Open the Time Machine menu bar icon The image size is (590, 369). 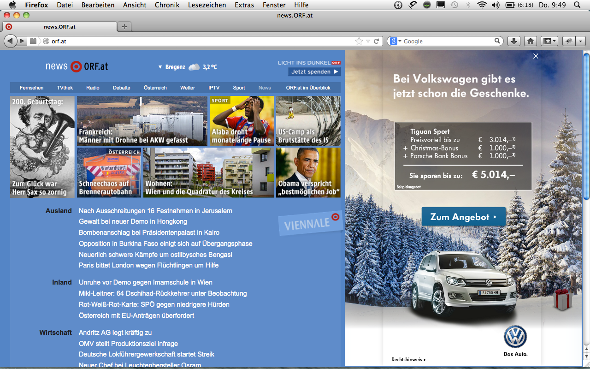click(x=454, y=5)
